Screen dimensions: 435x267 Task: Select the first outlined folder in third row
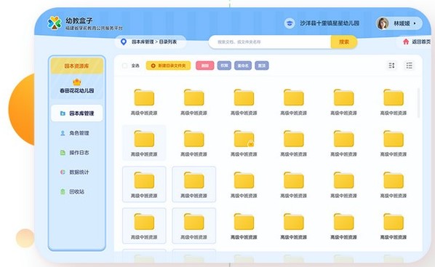point(144,184)
